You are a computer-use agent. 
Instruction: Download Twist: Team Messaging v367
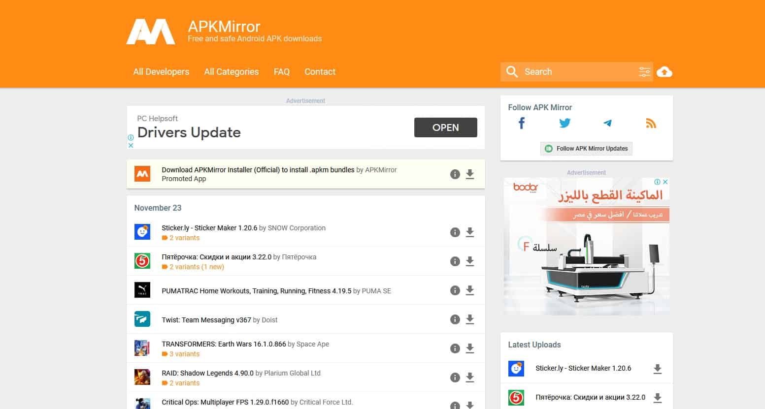pyautogui.click(x=470, y=319)
